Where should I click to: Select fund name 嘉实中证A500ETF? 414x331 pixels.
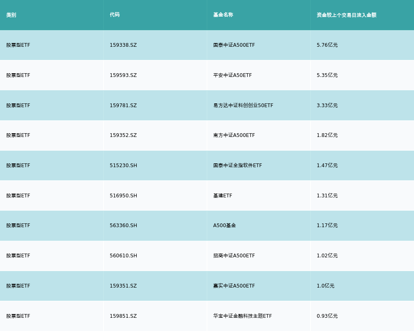click(x=234, y=286)
